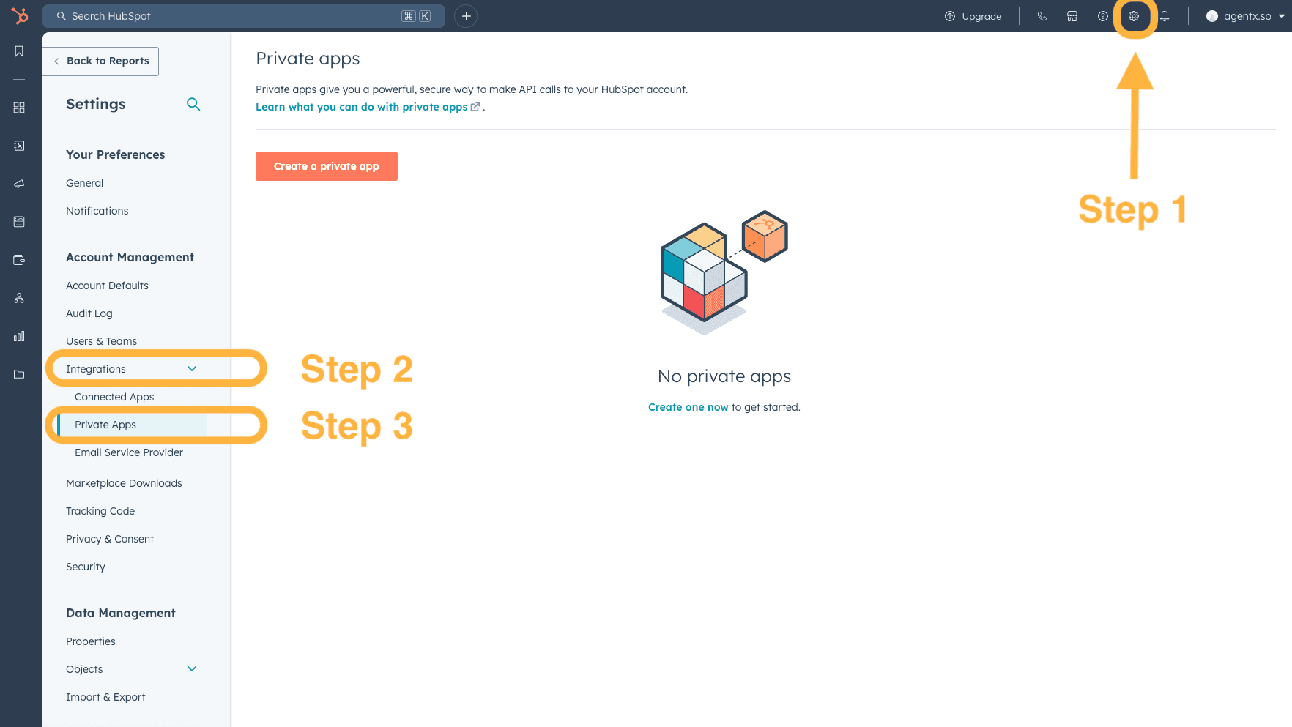The height and width of the screenshot is (727, 1292).
Task: Open the Commerce wallet icon
Action: click(19, 260)
